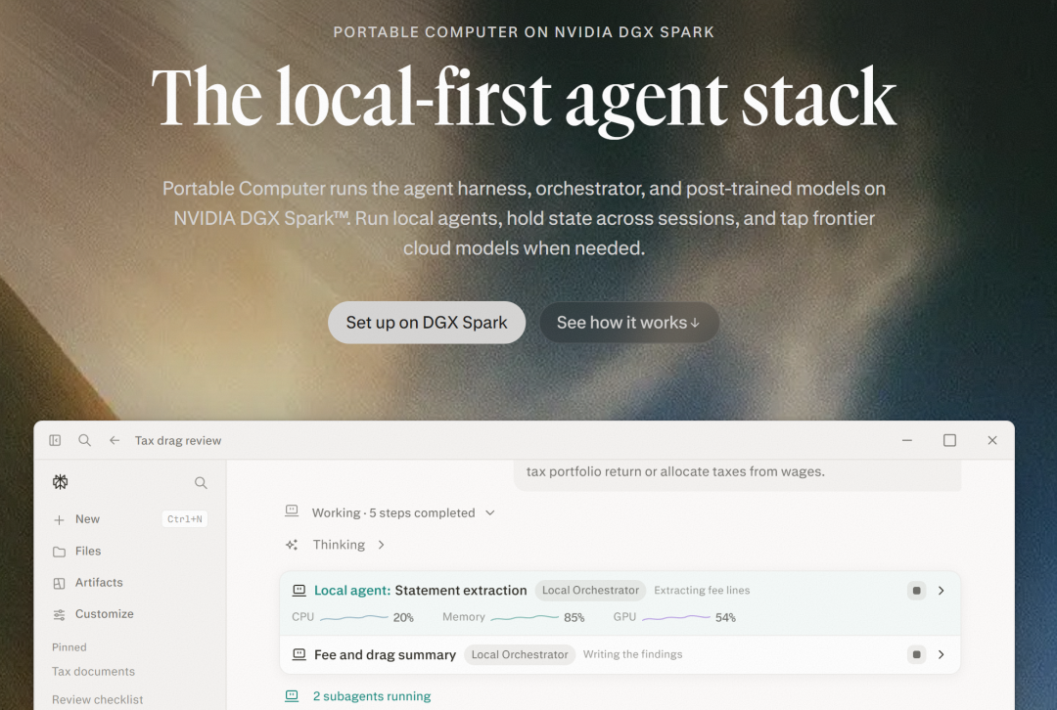Click the search icon in title bar
This screenshot has height=710, width=1057.
[x=84, y=440]
